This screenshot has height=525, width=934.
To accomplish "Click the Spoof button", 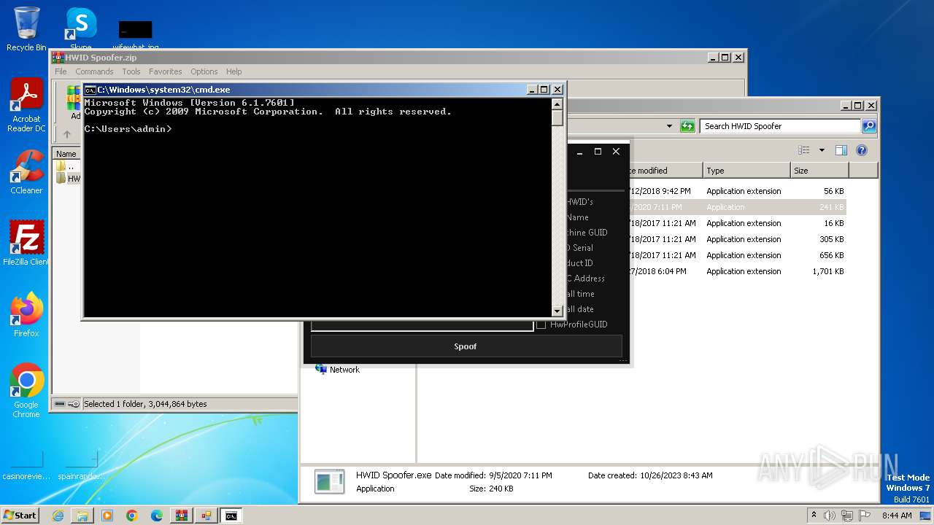I will tap(466, 346).
